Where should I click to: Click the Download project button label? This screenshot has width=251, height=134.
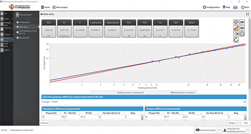208,130
